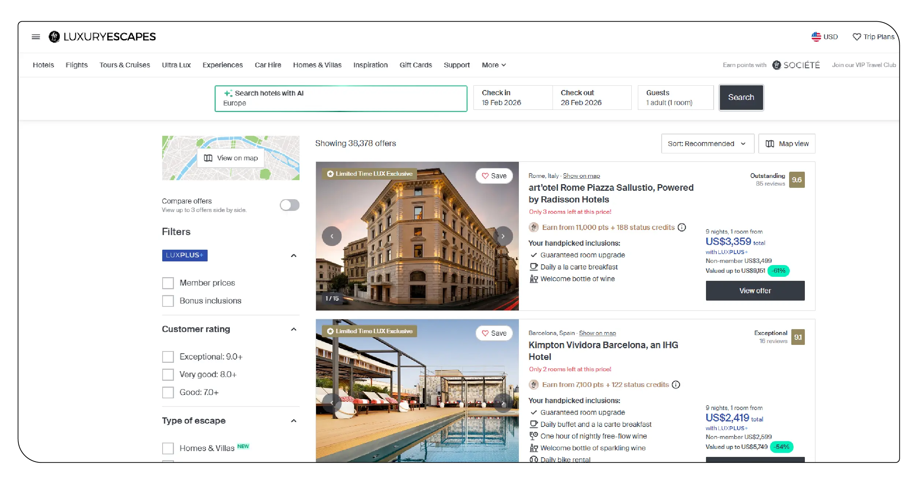Screen dimensions: 918x484
Task: Open the points info icon for Kimpton Vividora
Action: [x=676, y=384]
